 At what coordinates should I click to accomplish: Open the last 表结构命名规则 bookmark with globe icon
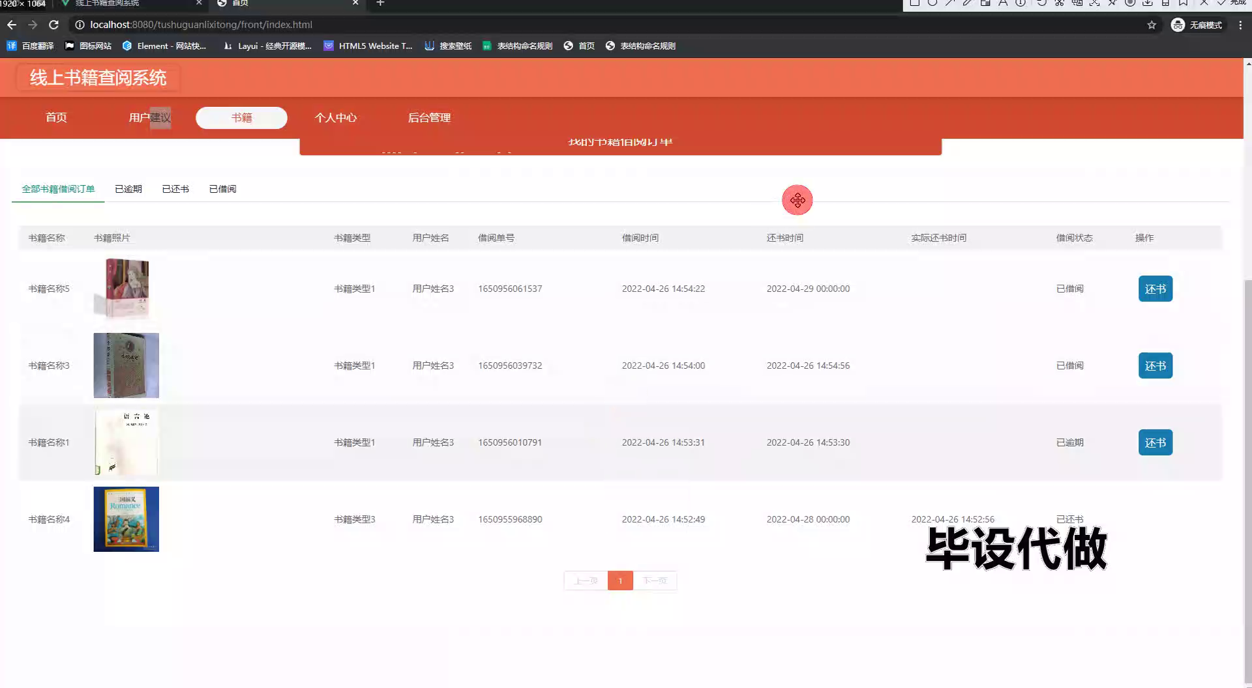tap(640, 46)
